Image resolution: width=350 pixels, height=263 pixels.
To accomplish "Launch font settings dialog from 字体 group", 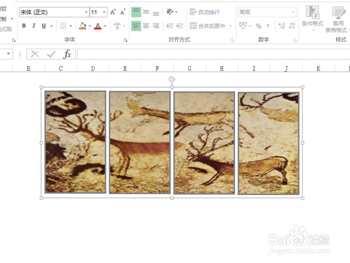I will tap(126, 40).
